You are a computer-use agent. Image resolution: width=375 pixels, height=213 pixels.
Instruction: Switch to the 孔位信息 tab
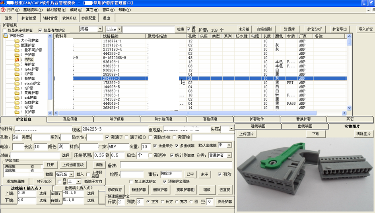pyautogui.click(x=70, y=119)
